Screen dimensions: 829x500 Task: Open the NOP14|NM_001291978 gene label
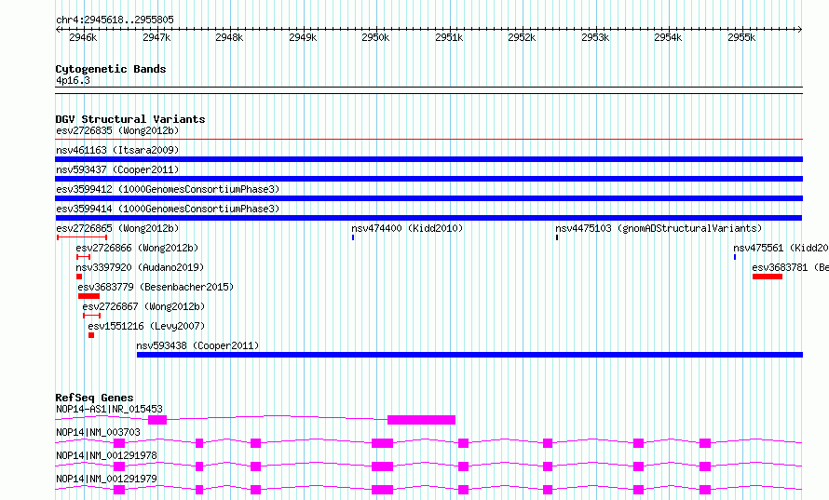(x=106, y=455)
